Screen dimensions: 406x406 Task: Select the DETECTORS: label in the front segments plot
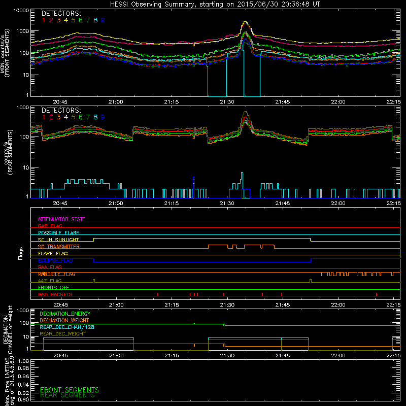(x=61, y=13)
